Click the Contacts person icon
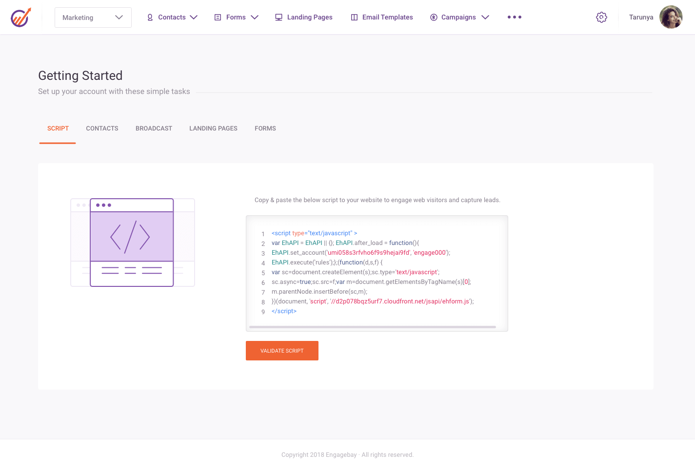This screenshot has height=470, width=695. pyautogui.click(x=150, y=18)
